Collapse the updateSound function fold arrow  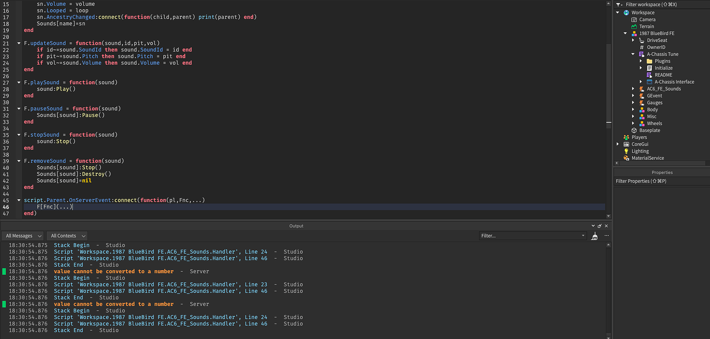tap(19, 43)
